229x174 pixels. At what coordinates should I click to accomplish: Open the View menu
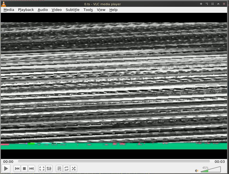101,10
